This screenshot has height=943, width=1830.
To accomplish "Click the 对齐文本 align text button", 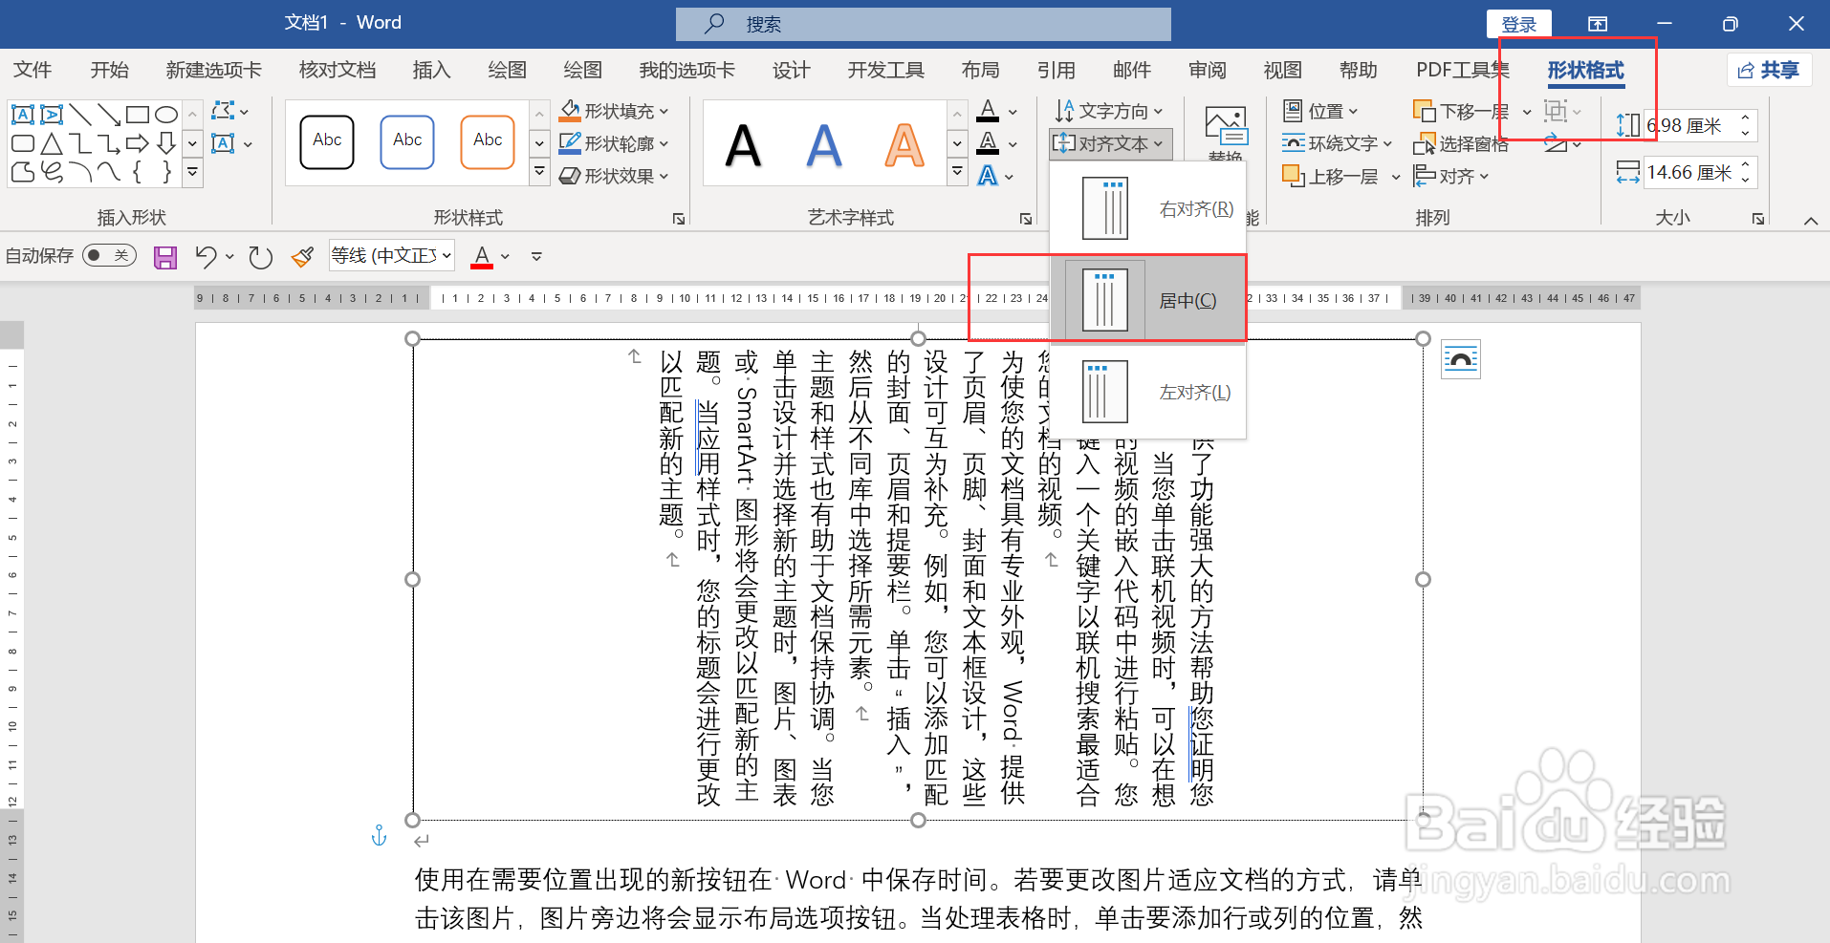I will point(1109,143).
